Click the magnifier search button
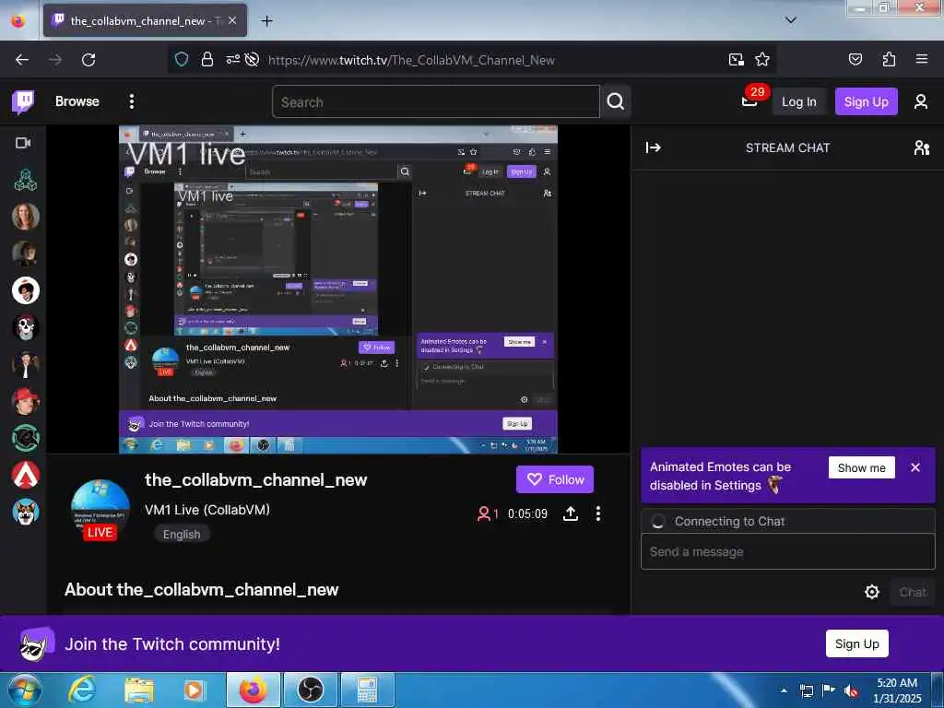 [x=615, y=101]
